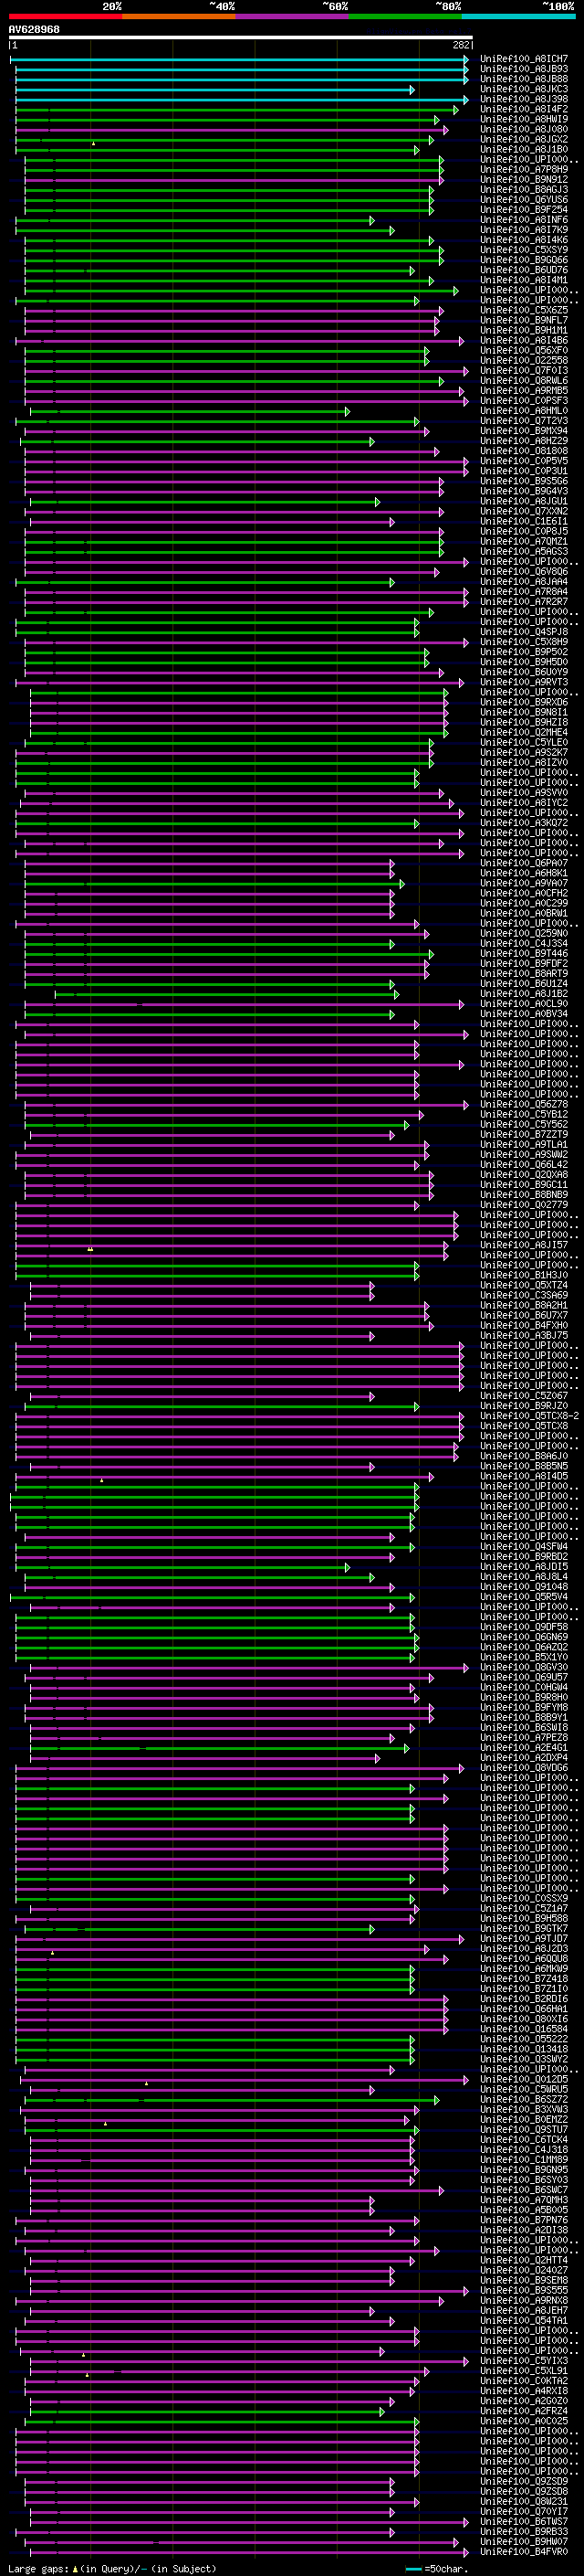Screen dimensions: 584x2576
Task: Select hit label UniRef100_B6SWI8
Action: 524,1728
